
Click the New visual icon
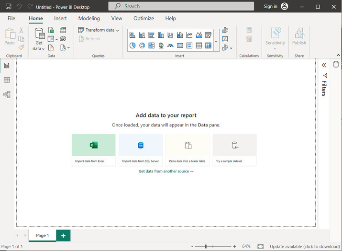225,30
